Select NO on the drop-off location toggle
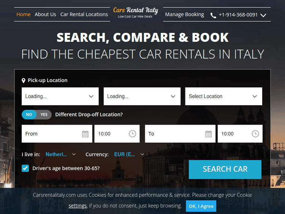 (x=29, y=114)
